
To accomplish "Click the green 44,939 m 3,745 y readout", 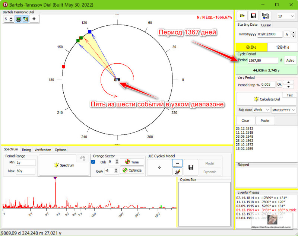I will tap(266, 70).
